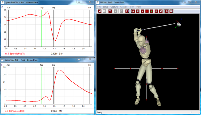This screenshot has height=115, width=201.
Task: Play the swing with the green arrow
Action: (x=152, y=11)
